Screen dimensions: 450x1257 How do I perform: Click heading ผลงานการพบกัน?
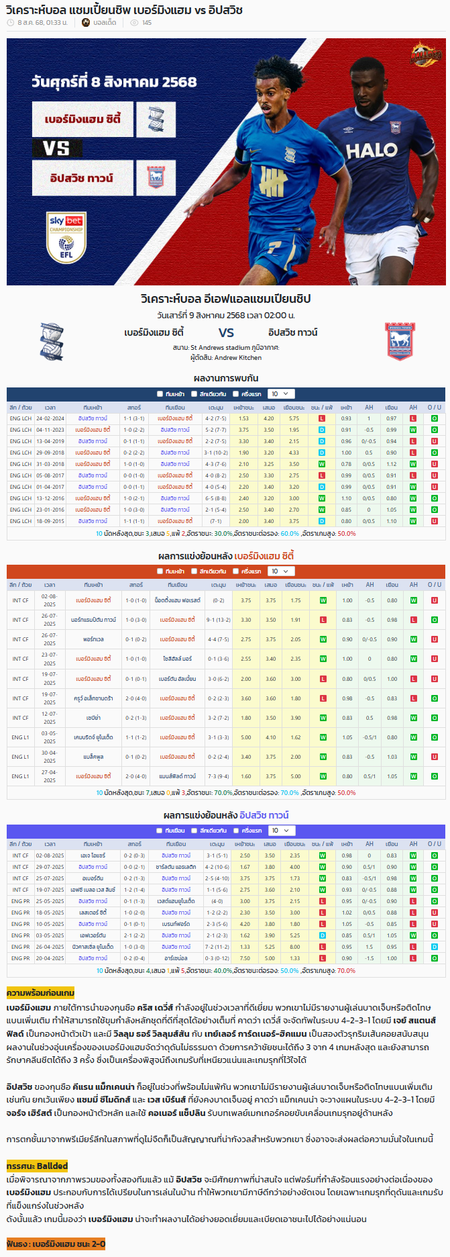[x=226, y=378]
